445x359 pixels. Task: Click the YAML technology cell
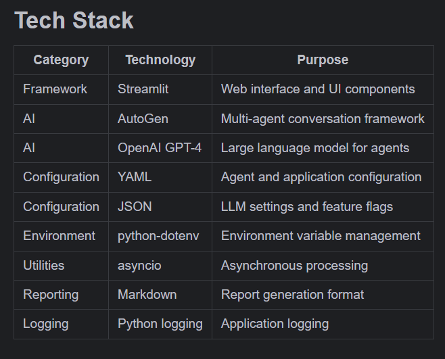160,177
